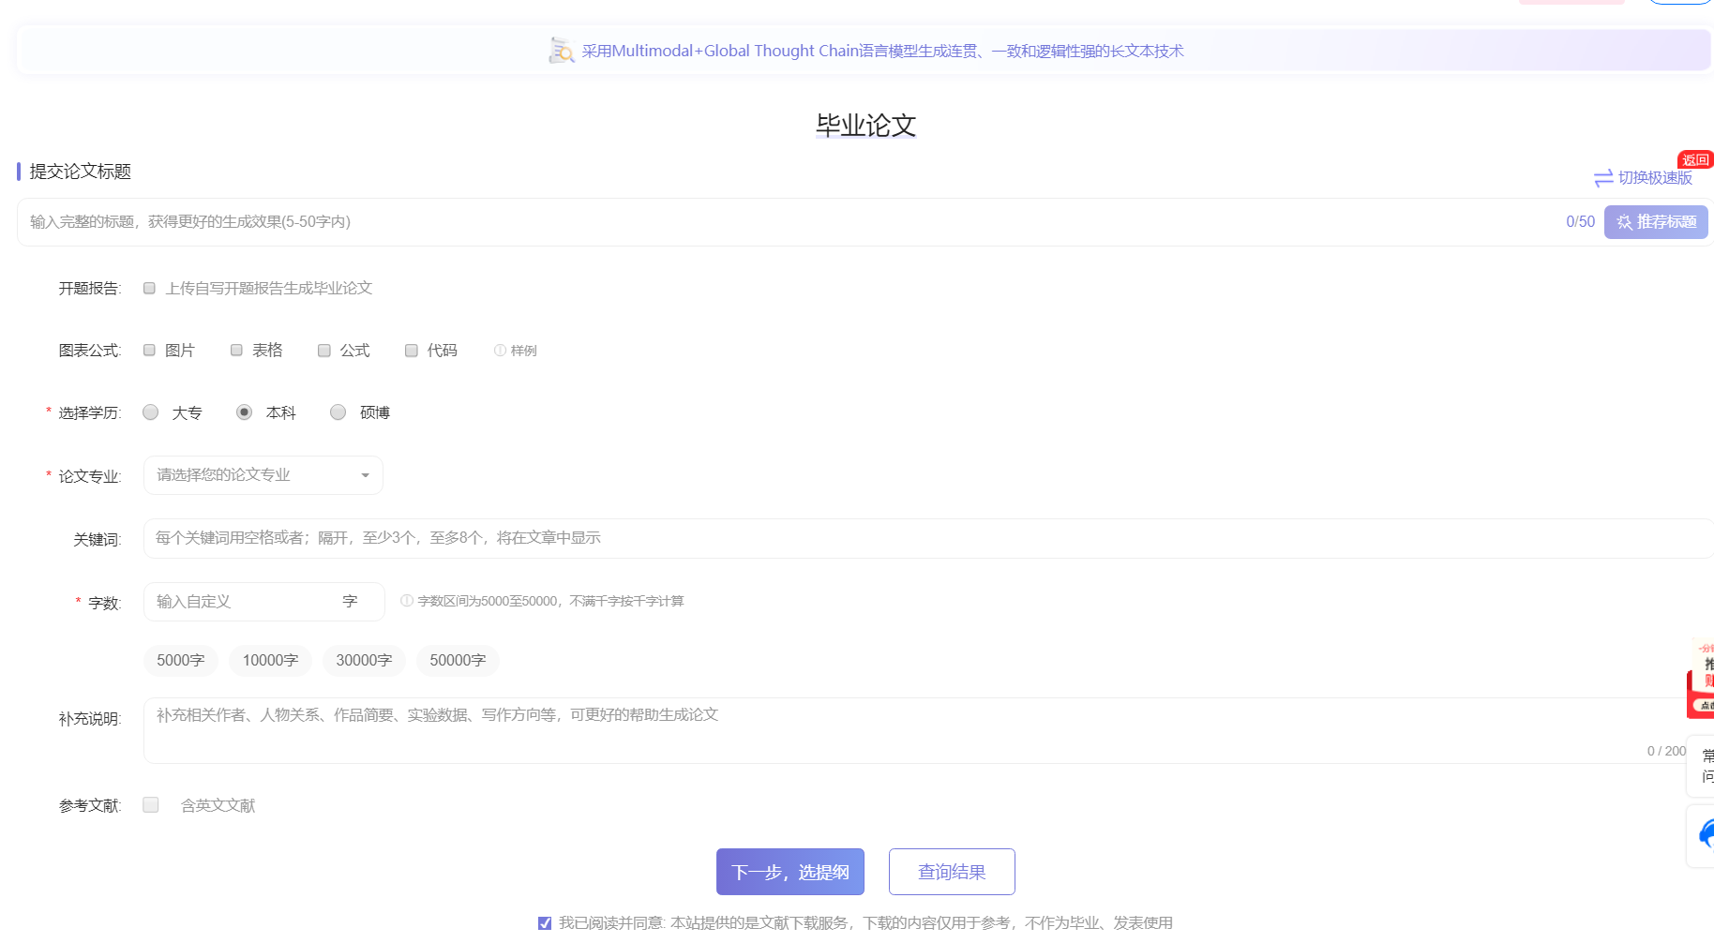Click the 查询结果 button
1714x943 pixels.
coord(952,872)
